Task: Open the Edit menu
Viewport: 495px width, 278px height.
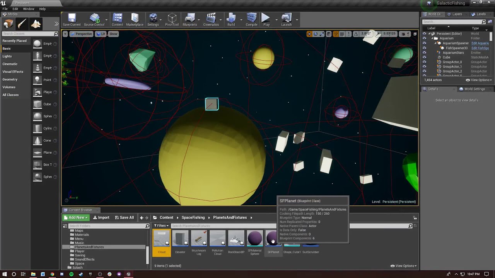Action: [x=15, y=9]
